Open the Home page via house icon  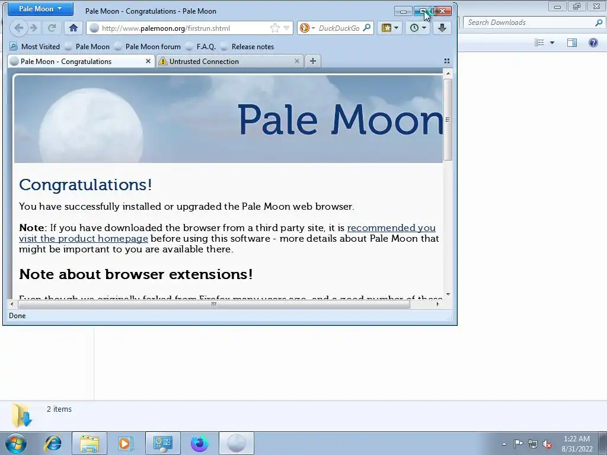(73, 28)
